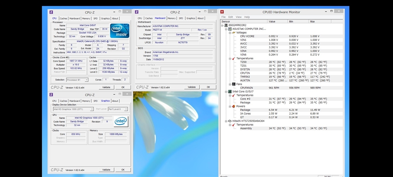
Task: Click the red H icon in Hardware Monitor title bar
Action: (x=222, y=12)
